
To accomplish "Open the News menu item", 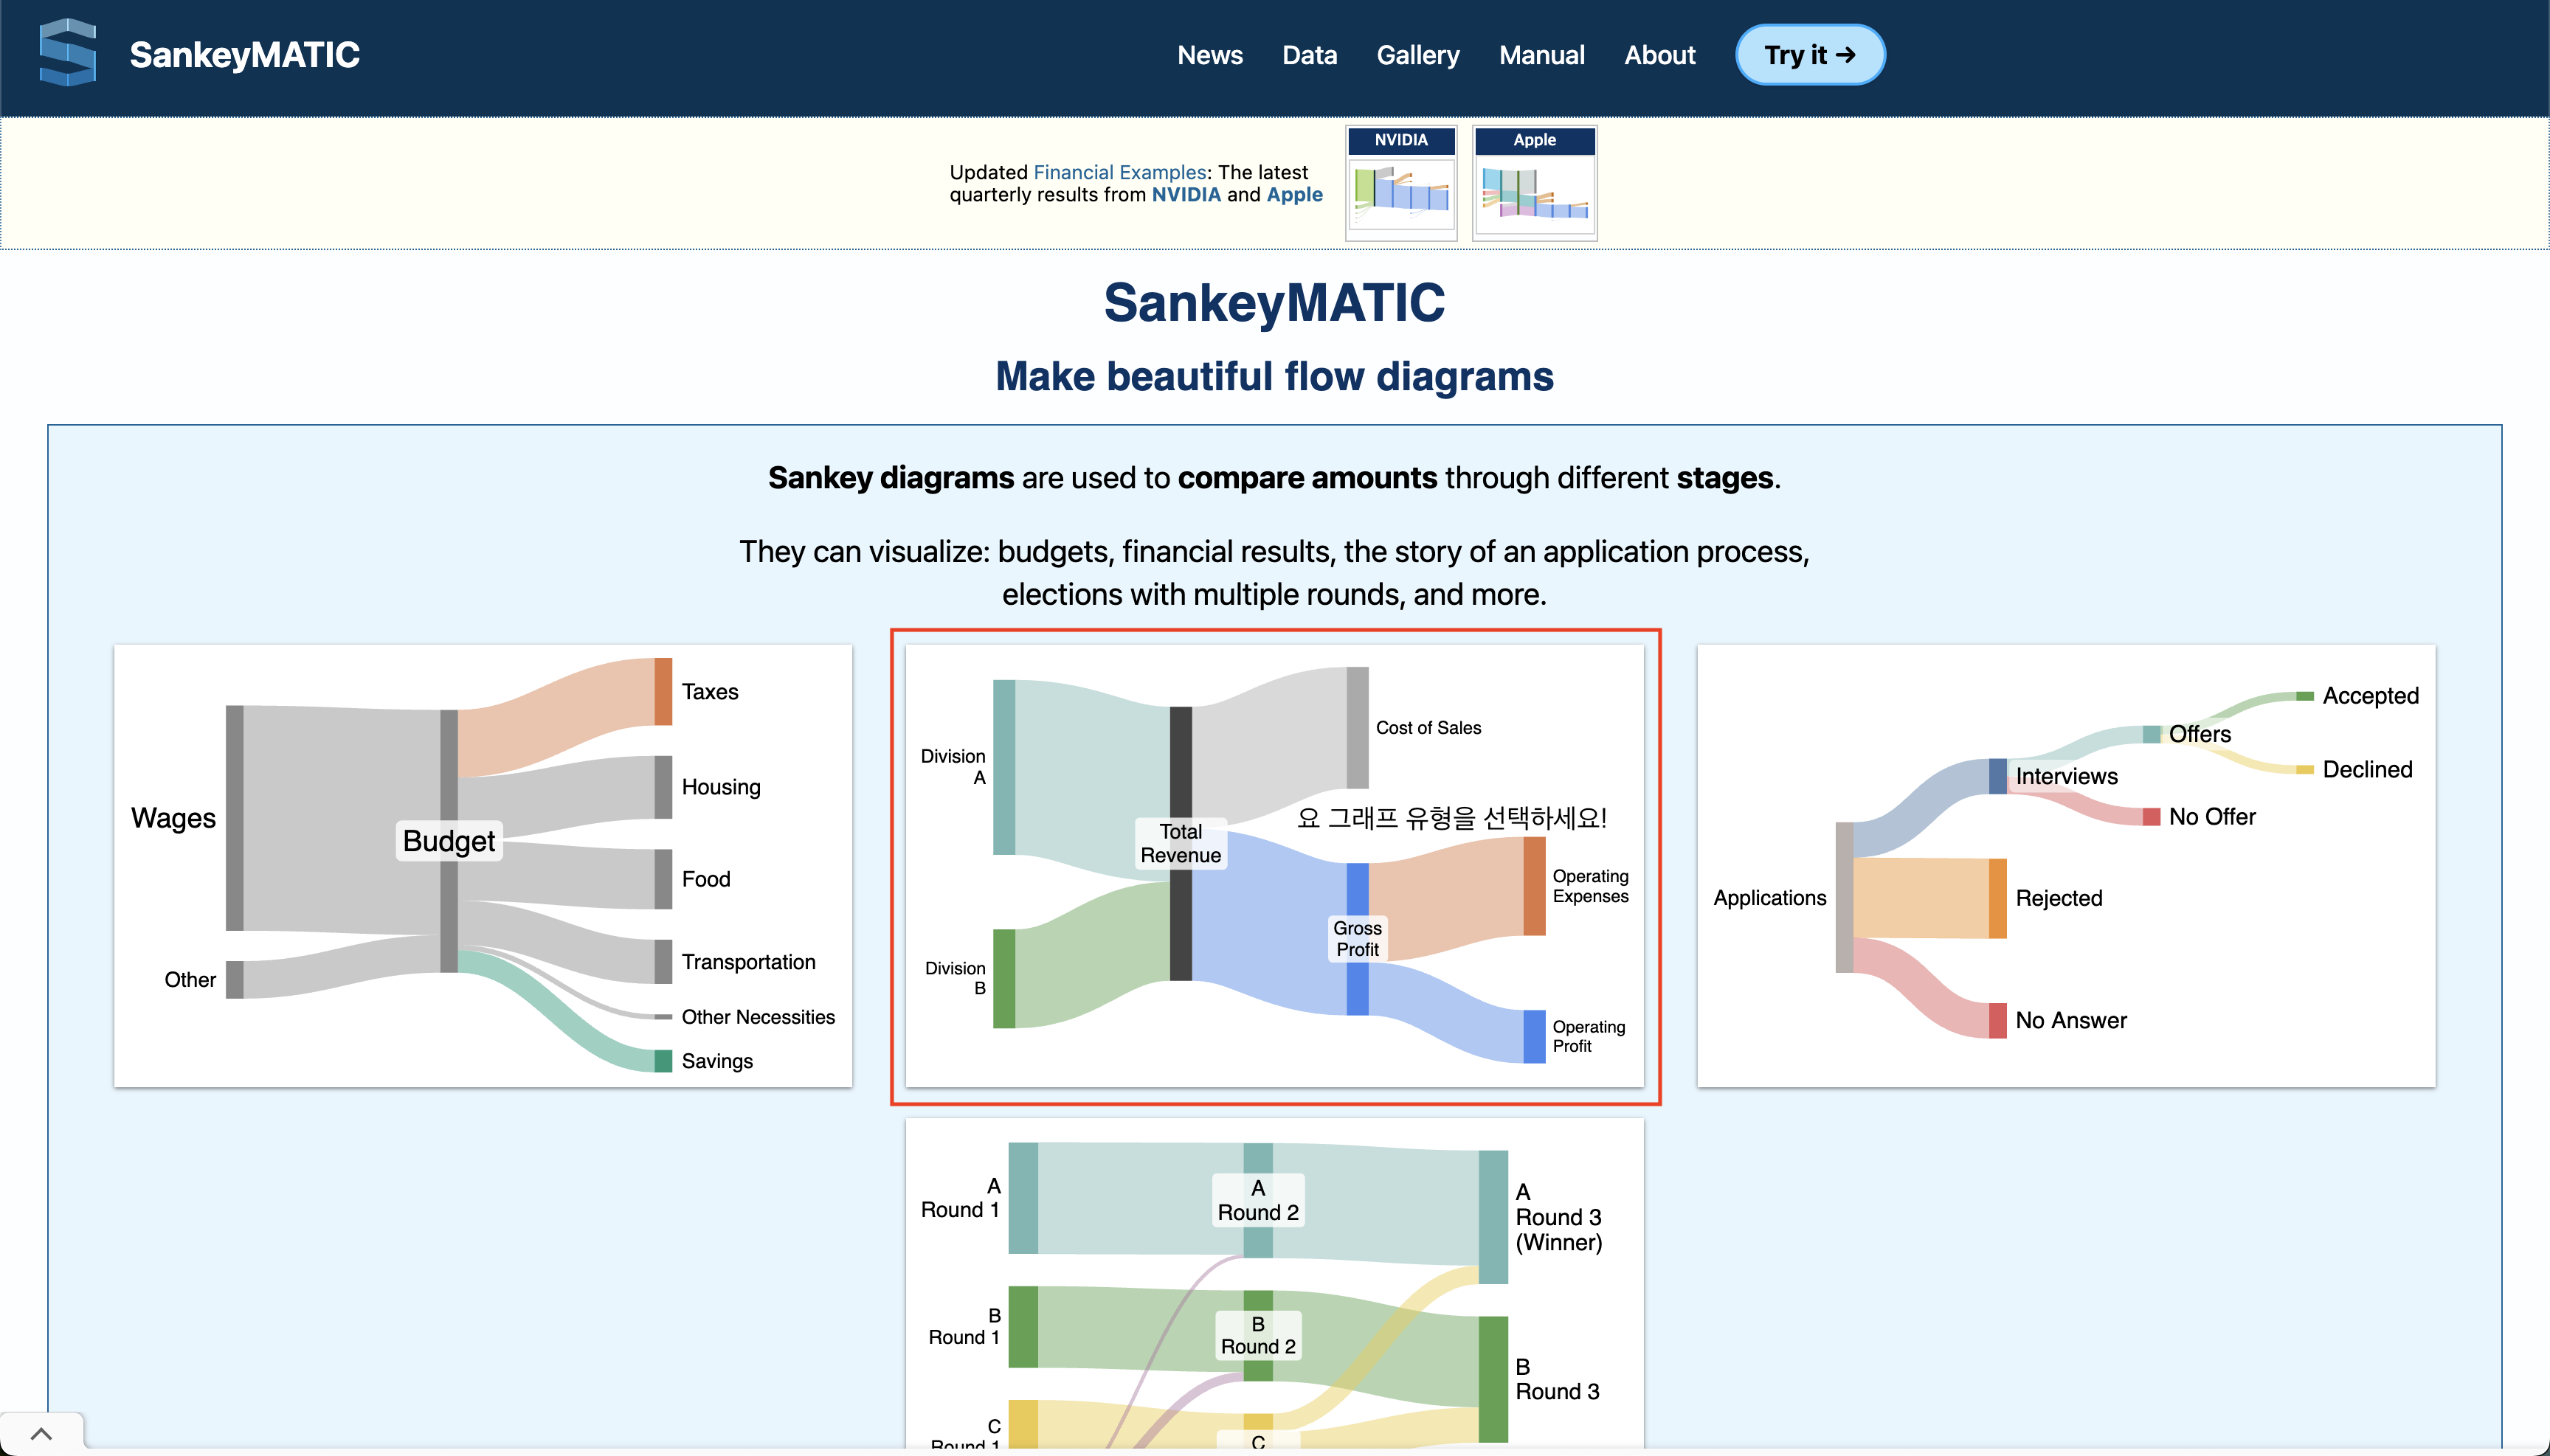I will (1209, 55).
